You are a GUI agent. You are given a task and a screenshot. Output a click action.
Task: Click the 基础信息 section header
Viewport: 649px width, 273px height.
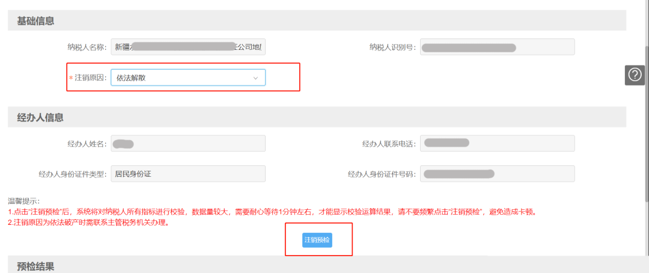35,21
